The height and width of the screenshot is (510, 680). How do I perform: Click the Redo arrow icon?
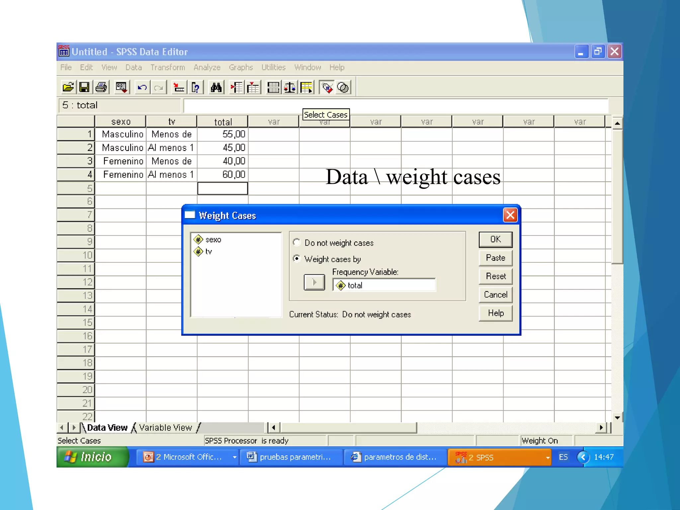[159, 88]
